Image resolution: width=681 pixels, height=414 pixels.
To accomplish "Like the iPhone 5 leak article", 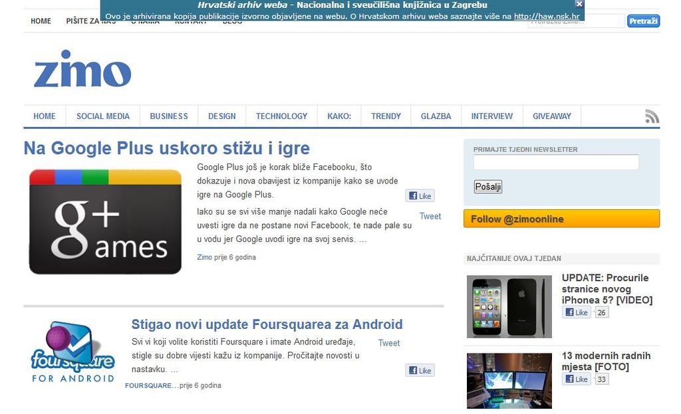I will 577,312.
